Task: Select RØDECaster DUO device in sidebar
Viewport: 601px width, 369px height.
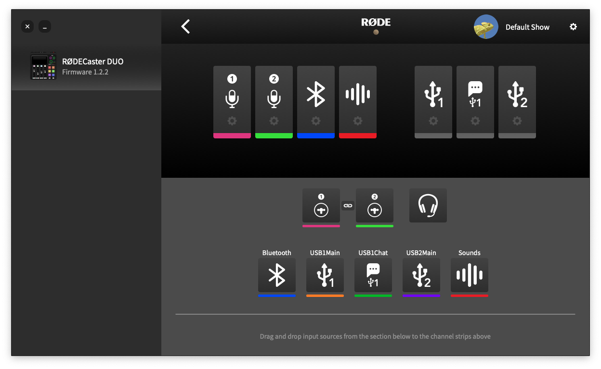Action: coord(86,67)
